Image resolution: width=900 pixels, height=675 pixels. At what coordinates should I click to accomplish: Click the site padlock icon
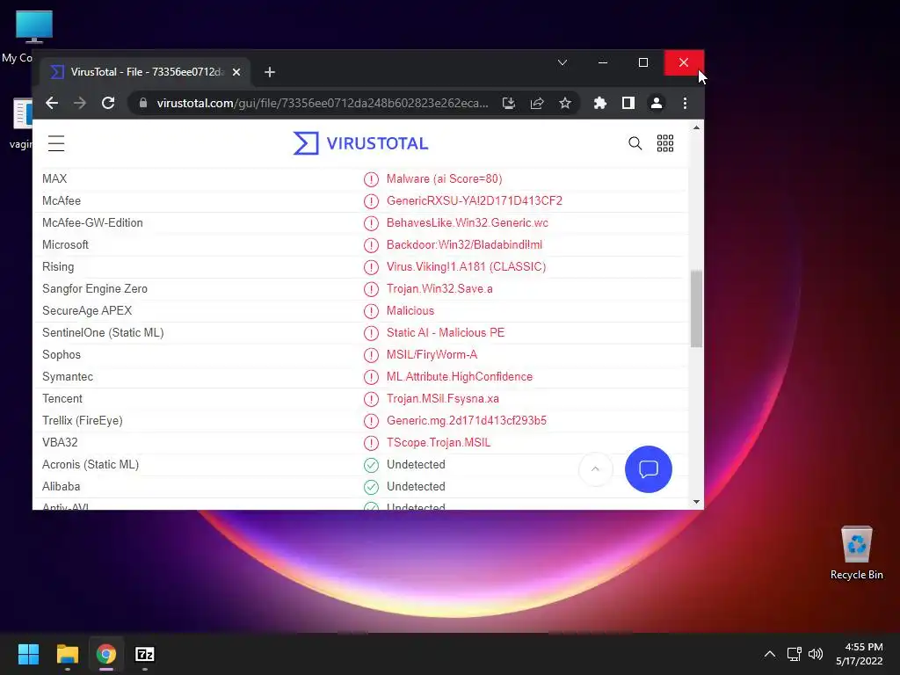[x=143, y=103]
